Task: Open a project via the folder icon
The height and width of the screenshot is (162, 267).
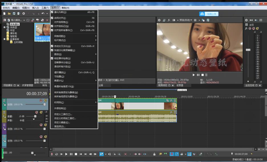Action: tap(9, 13)
